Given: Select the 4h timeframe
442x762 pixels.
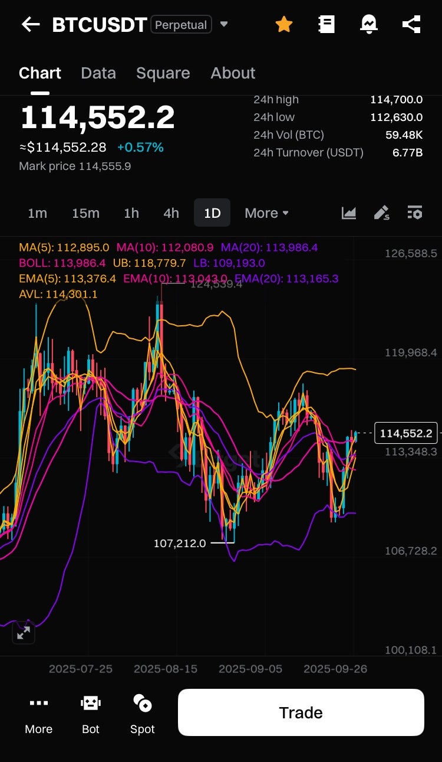Looking at the screenshot, I should click(x=171, y=213).
